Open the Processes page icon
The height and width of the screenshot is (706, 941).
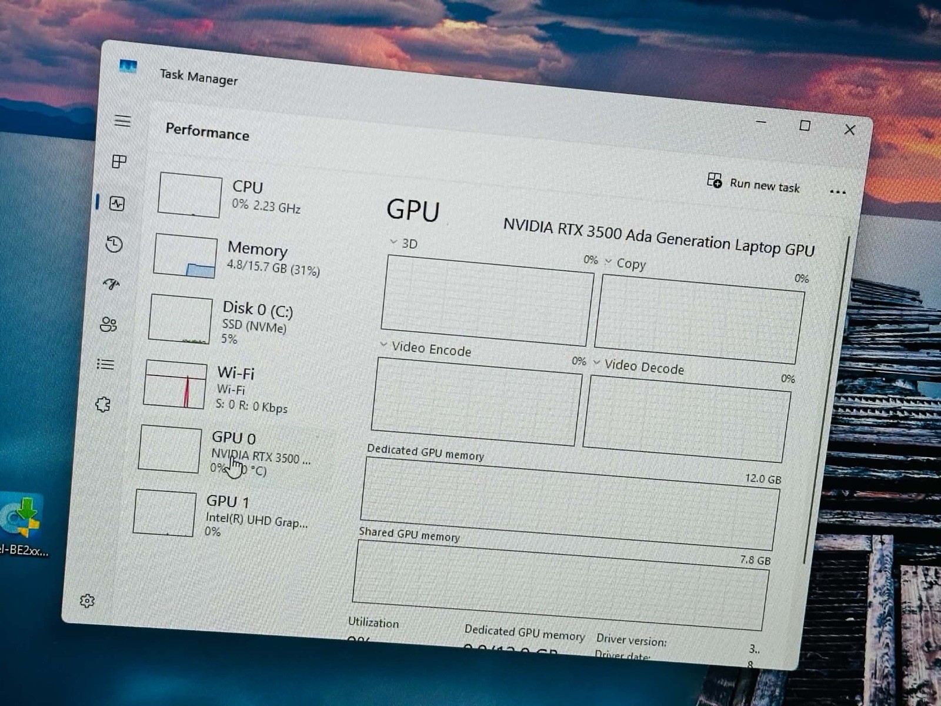(119, 161)
